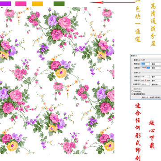161x161 pixels.
Task: Select the pink color block
Action: [x=21, y=4]
